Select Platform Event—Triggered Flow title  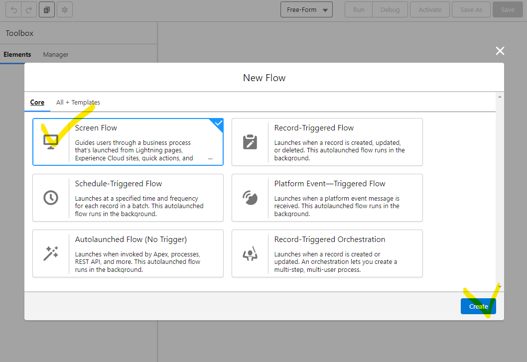[x=330, y=184]
